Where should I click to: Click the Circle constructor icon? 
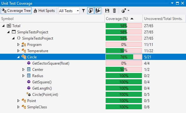[x=28, y=94]
